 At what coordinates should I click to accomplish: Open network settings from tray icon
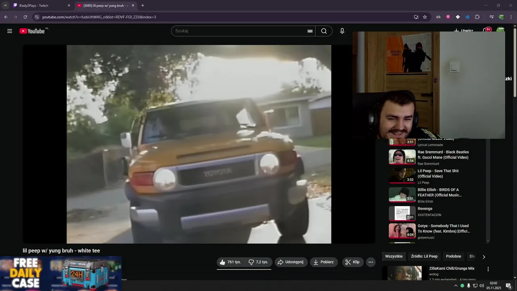475,286
